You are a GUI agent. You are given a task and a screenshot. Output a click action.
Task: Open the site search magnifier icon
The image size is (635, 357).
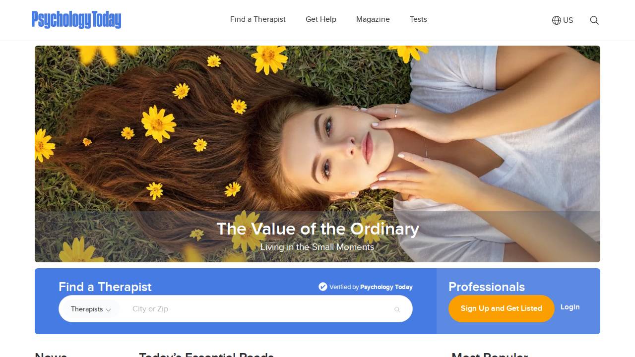click(x=594, y=20)
